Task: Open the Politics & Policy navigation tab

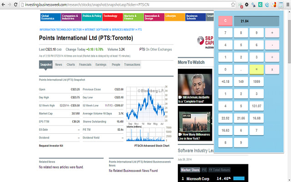Action: point(92,17)
